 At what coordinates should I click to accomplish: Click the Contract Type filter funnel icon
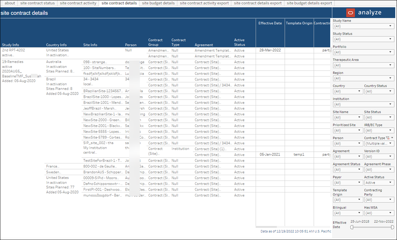(388, 138)
